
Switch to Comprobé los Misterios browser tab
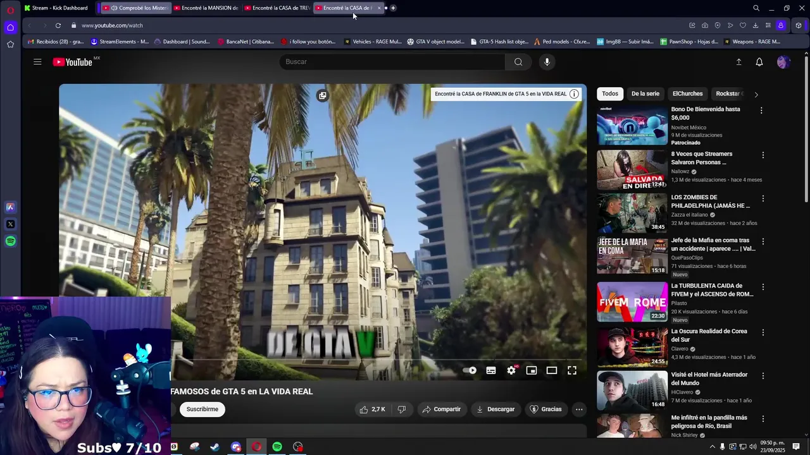click(x=136, y=8)
